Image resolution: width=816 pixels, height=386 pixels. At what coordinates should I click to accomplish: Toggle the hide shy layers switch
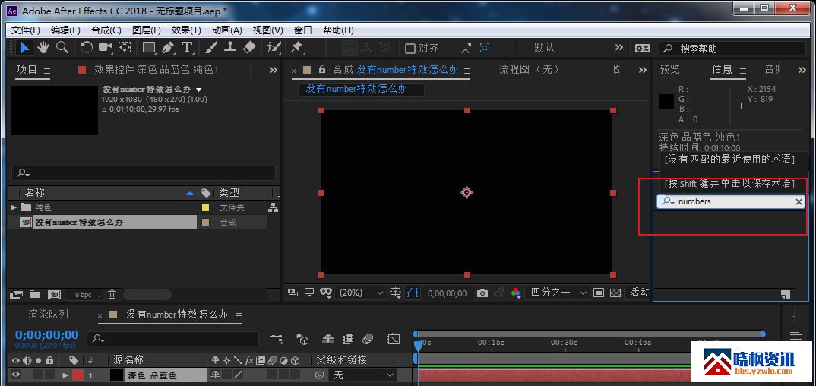pos(328,339)
